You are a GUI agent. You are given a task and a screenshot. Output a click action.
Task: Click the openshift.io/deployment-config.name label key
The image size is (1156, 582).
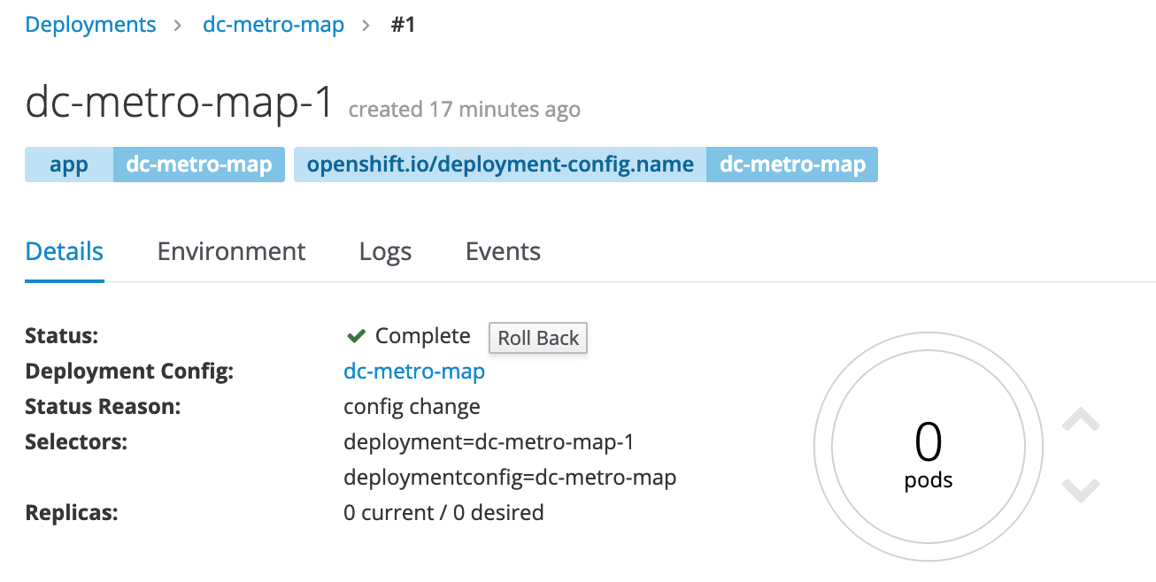(500, 165)
